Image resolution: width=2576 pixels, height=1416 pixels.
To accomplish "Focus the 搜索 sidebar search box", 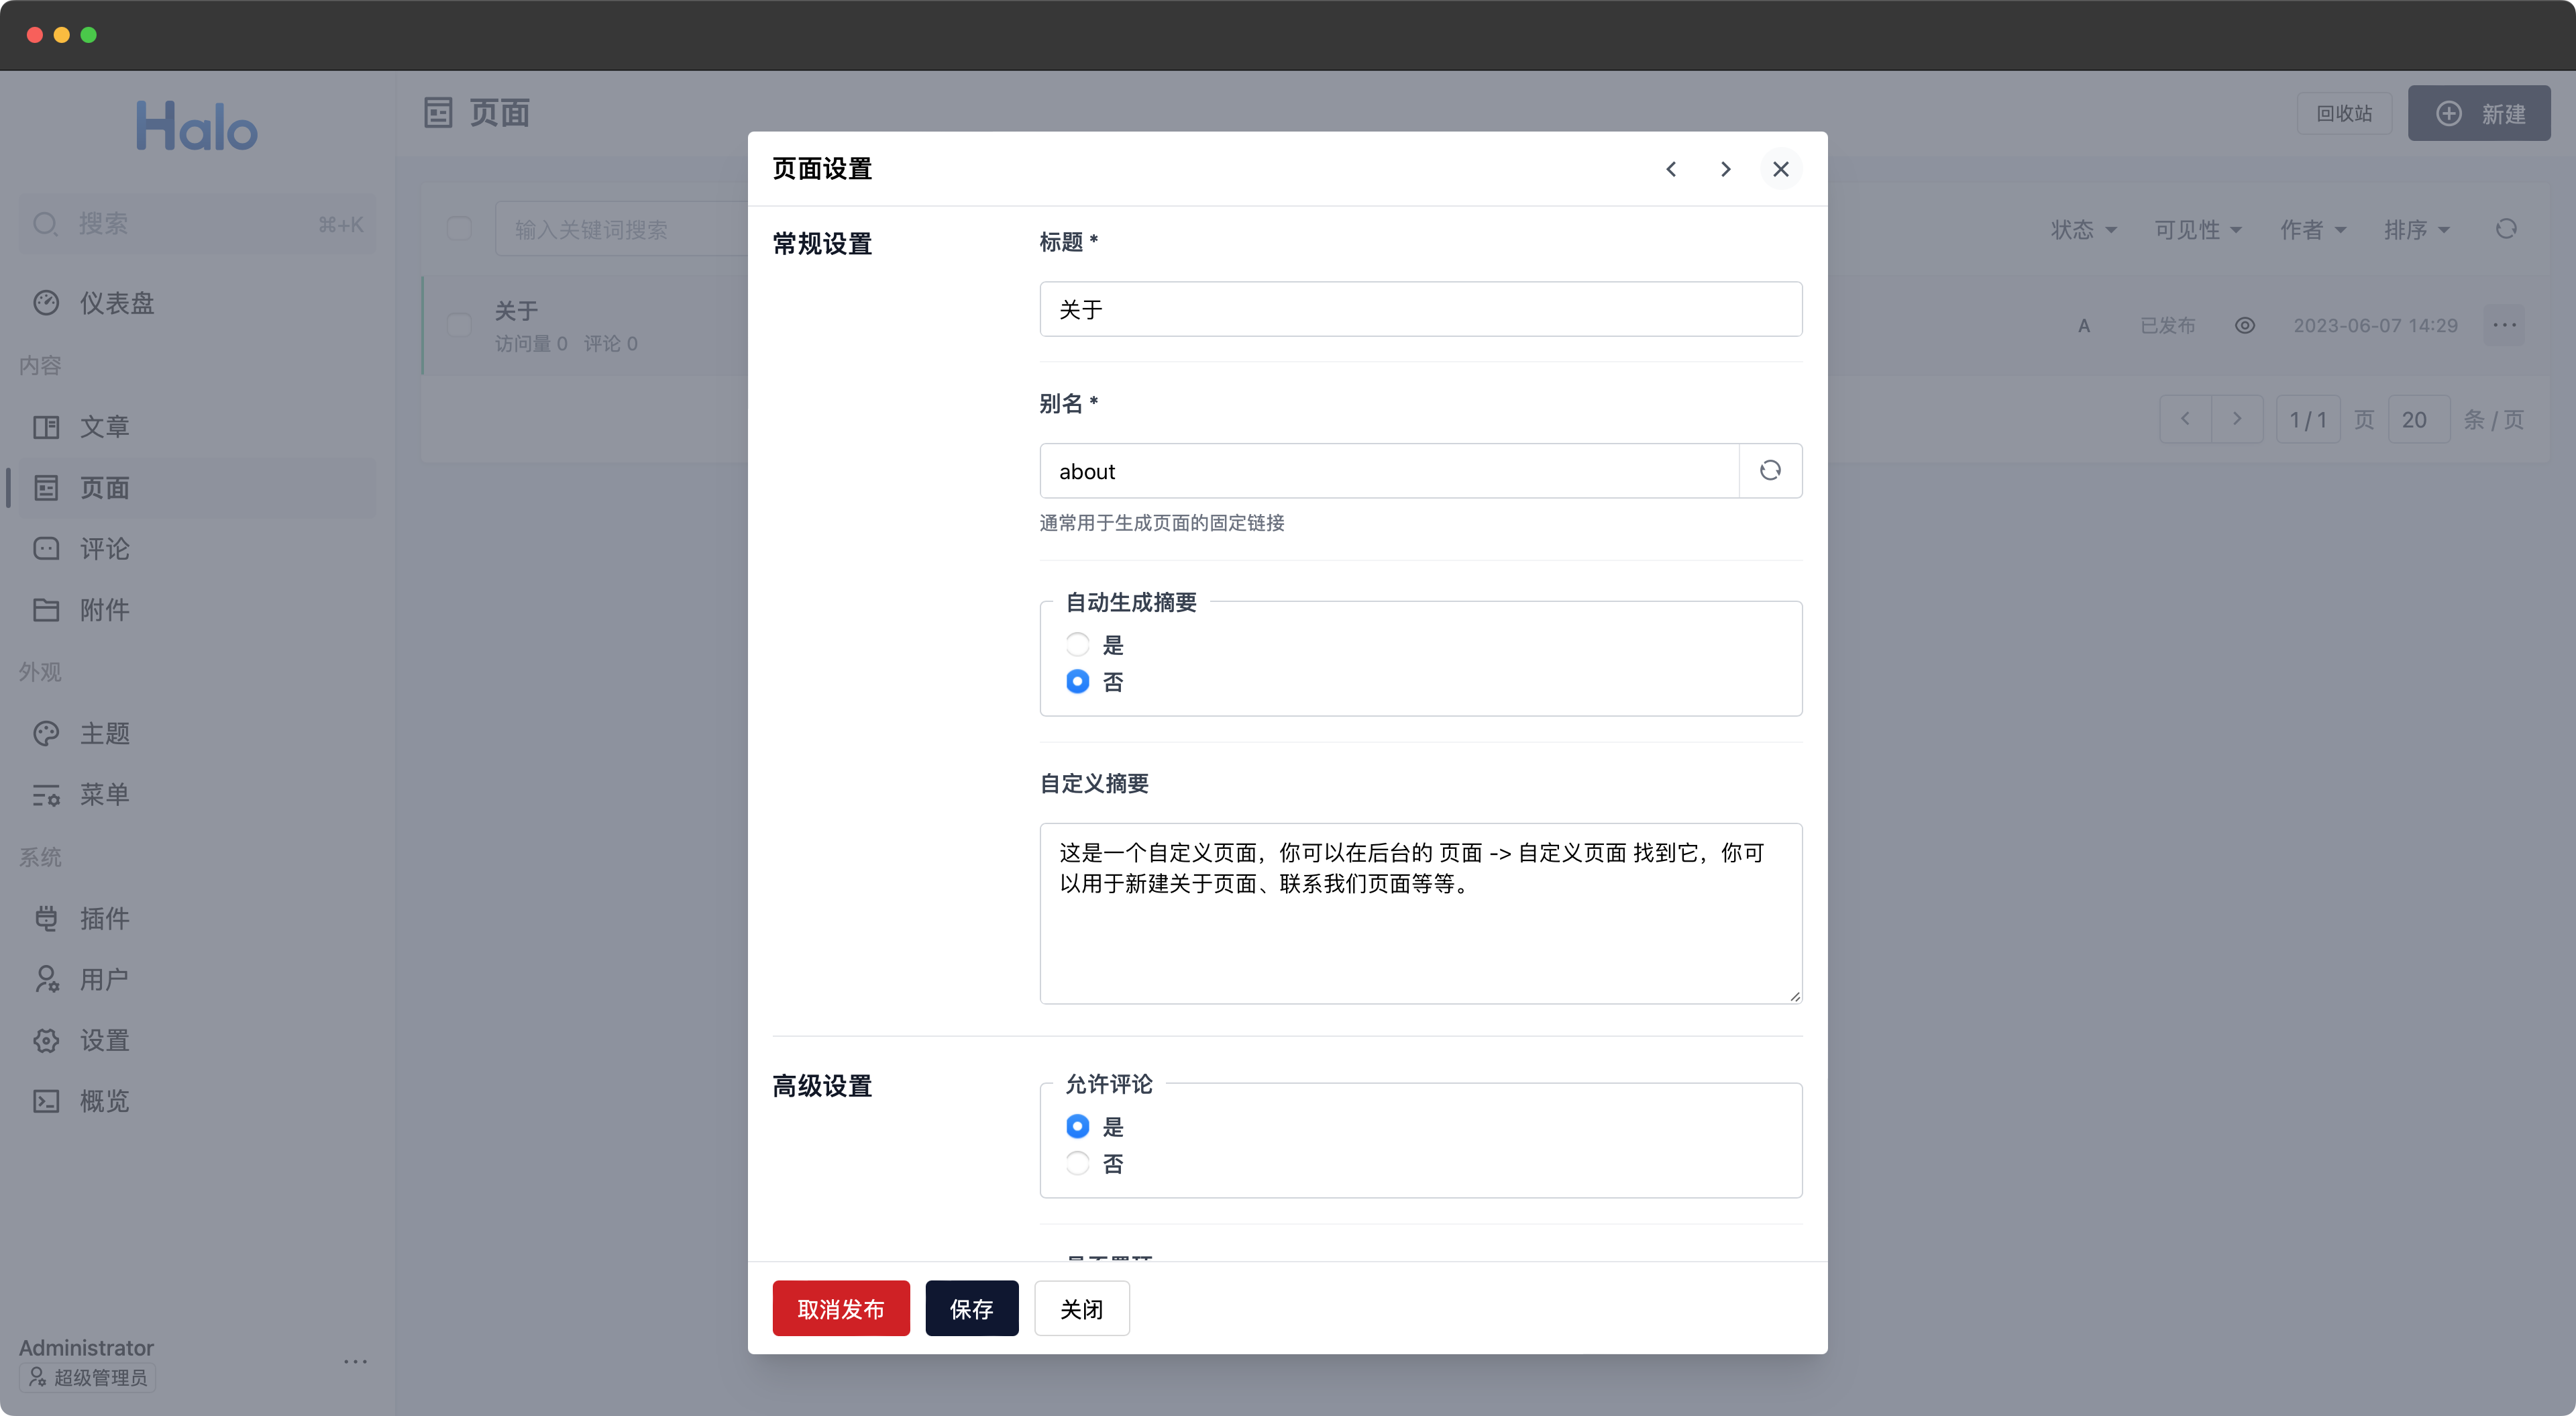I will click(x=197, y=224).
